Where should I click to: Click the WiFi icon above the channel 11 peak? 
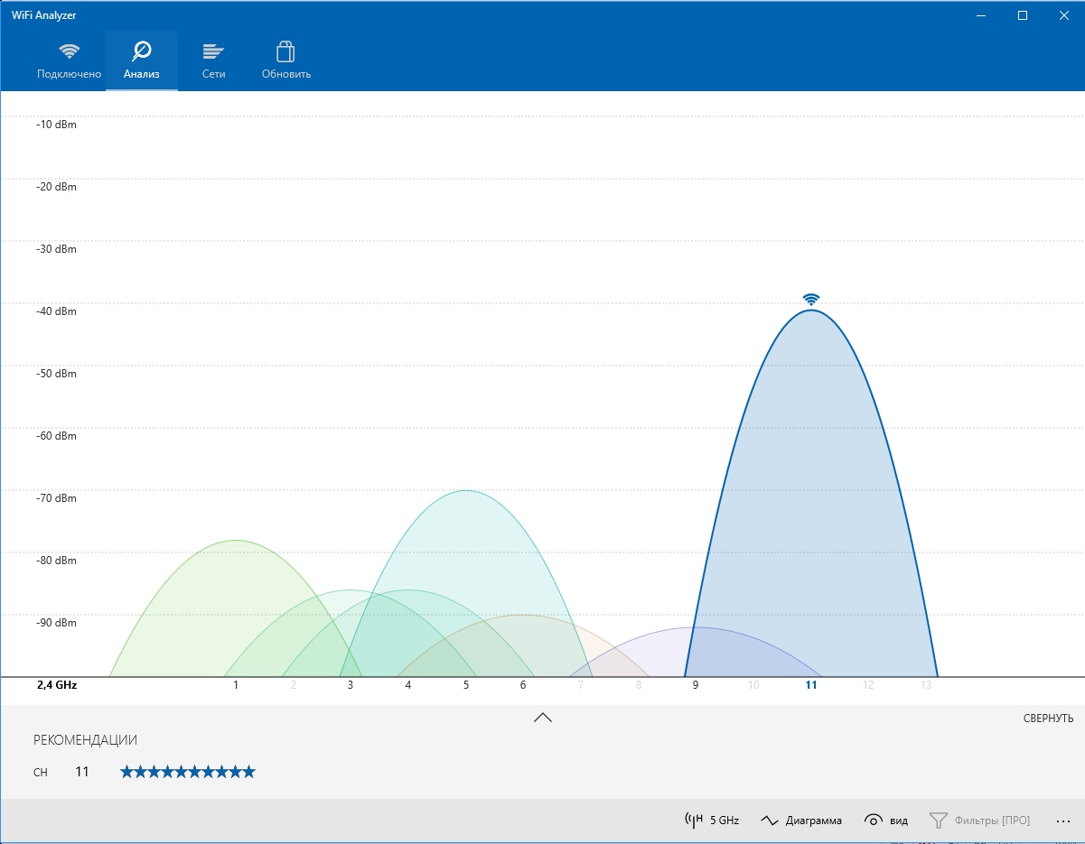tap(811, 299)
